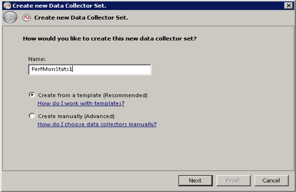Viewport: 296px width, 192px height.
Task: Click the 'Create from a template (Recommended)' label text
Action: tap(93, 95)
